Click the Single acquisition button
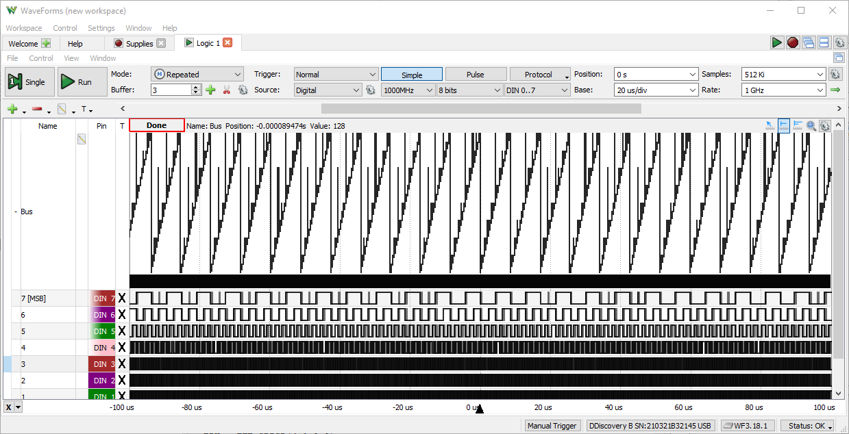 pyautogui.click(x=27, y=82)
